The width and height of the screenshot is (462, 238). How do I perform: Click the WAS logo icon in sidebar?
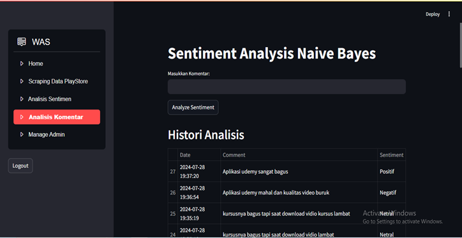[22, 42]
